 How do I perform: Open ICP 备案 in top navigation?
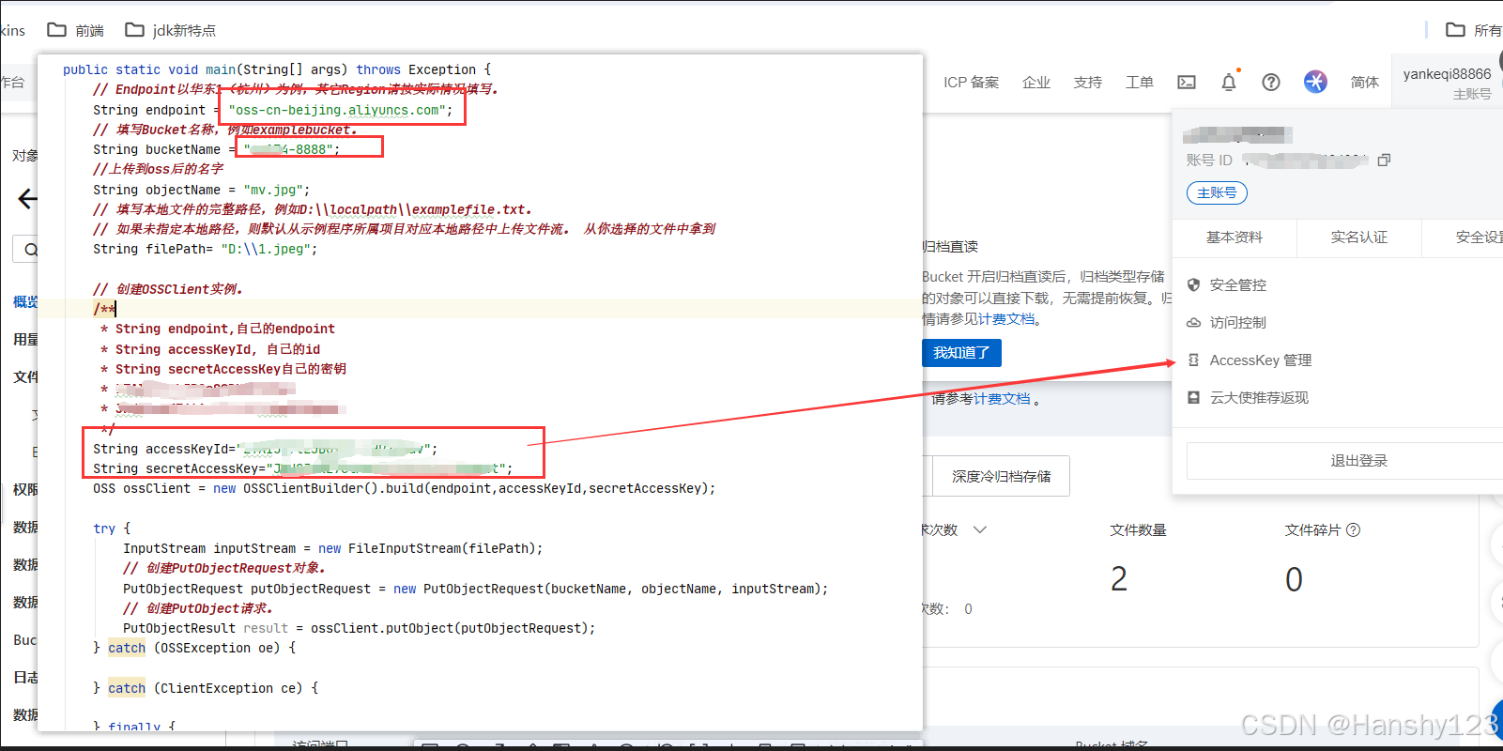point(971,83)
